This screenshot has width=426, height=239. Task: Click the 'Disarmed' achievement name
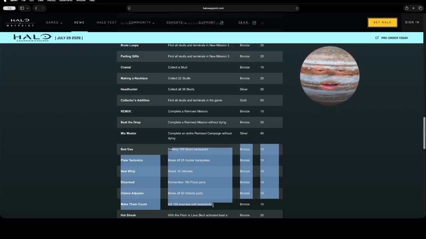tap(127, 182)
